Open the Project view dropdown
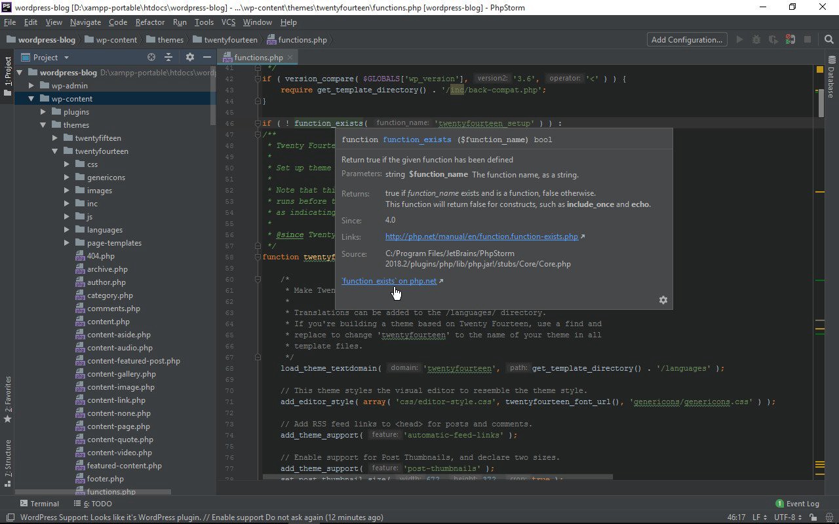This screenshot has width=839, height=524. point(66,58)
